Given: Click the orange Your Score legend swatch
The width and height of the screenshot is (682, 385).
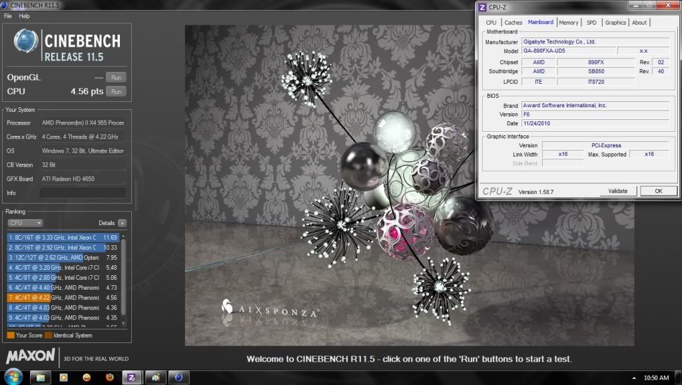Looking at the screenshot, I should click(x=11, y=336).
